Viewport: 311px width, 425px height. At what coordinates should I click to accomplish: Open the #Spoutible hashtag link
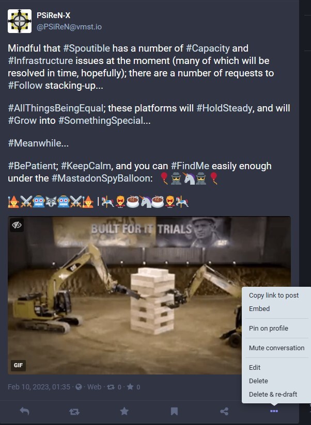[x=87, y=48]
